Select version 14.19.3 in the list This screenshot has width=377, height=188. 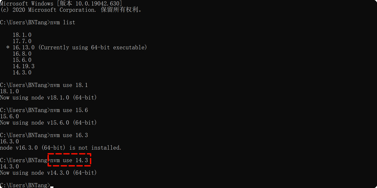pos(24,66)
